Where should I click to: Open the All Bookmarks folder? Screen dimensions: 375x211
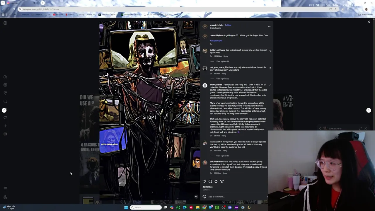click(x=366, y=15)
